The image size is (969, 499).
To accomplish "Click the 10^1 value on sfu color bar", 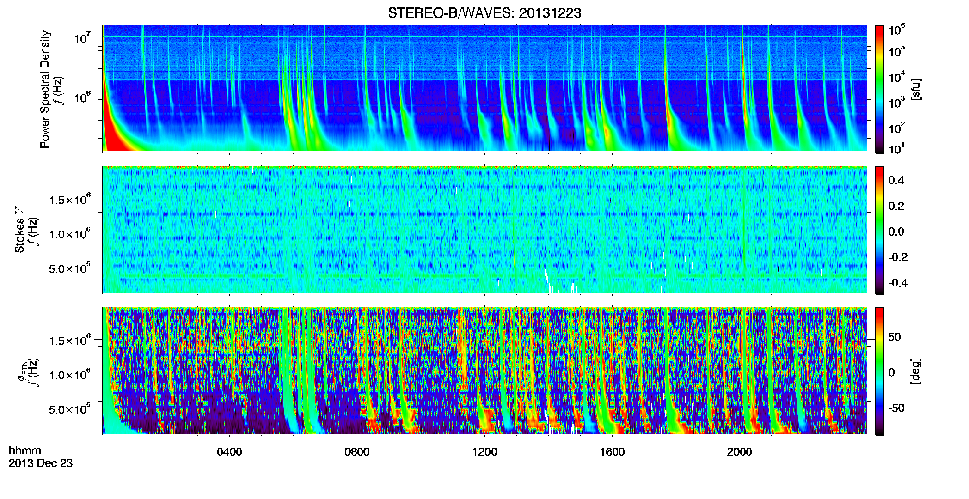I will point(896,149).
